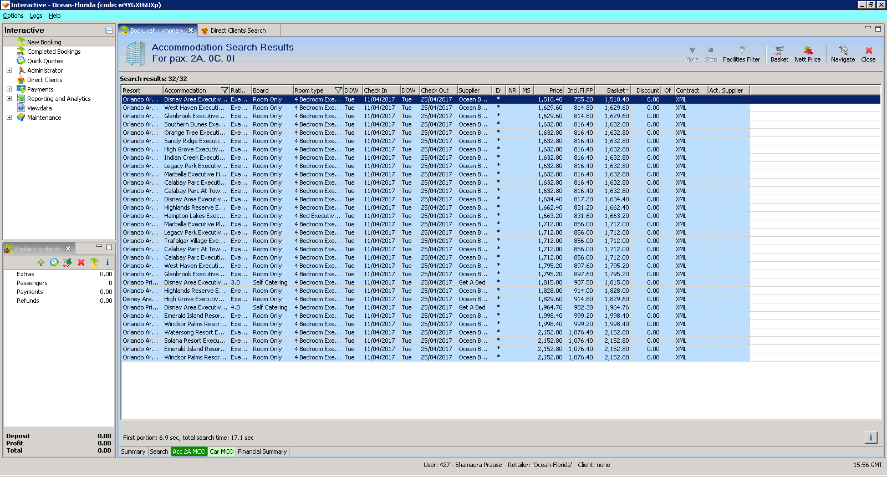Switch to the Direct Clients Search tab
This screenshot has width=887, height=477.
click(x=237, y=31)
